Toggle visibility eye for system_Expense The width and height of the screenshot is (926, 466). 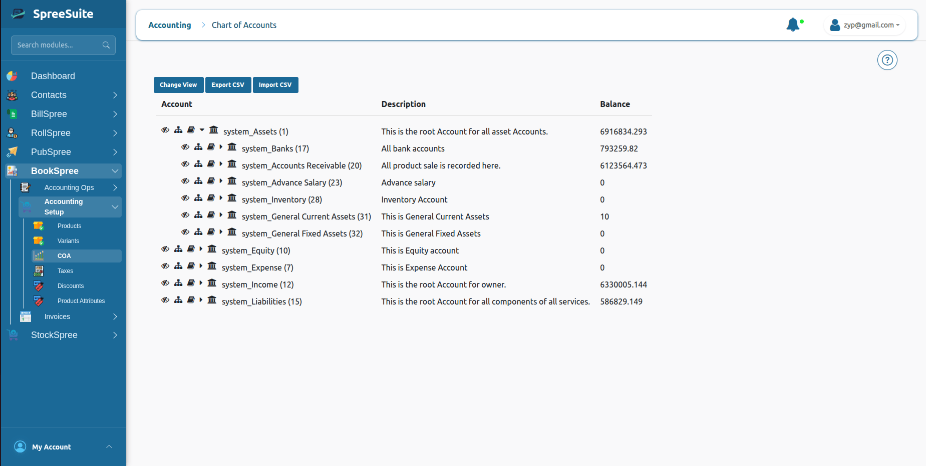click(165, 266)
